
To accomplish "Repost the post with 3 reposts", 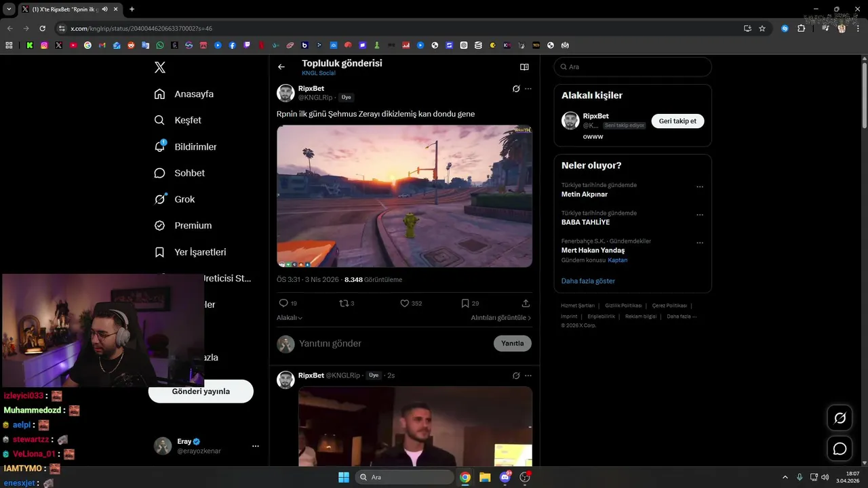I will point(343,303).
